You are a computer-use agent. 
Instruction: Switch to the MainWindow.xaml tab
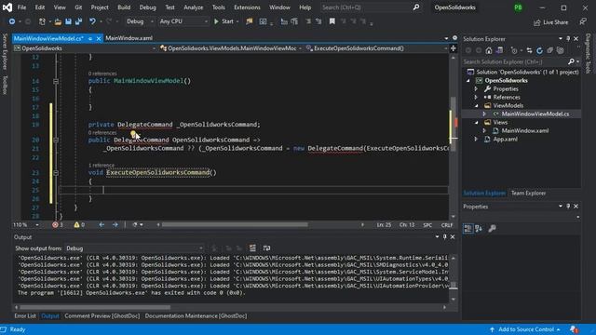(129, 38)
